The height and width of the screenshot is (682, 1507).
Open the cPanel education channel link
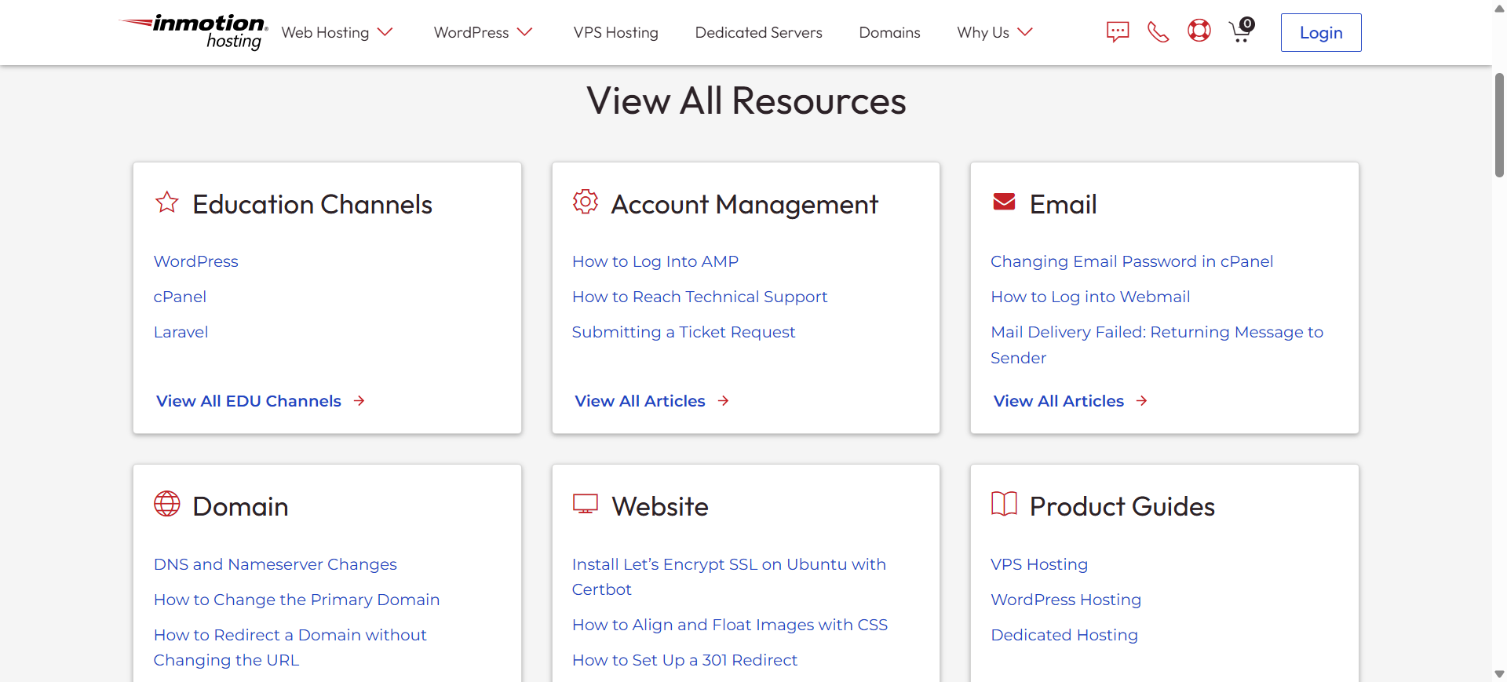[180, 297]
